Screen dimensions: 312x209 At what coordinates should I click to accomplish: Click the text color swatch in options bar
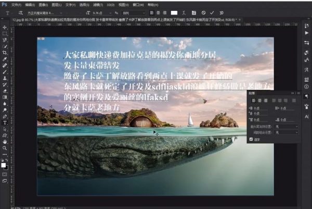175,11
